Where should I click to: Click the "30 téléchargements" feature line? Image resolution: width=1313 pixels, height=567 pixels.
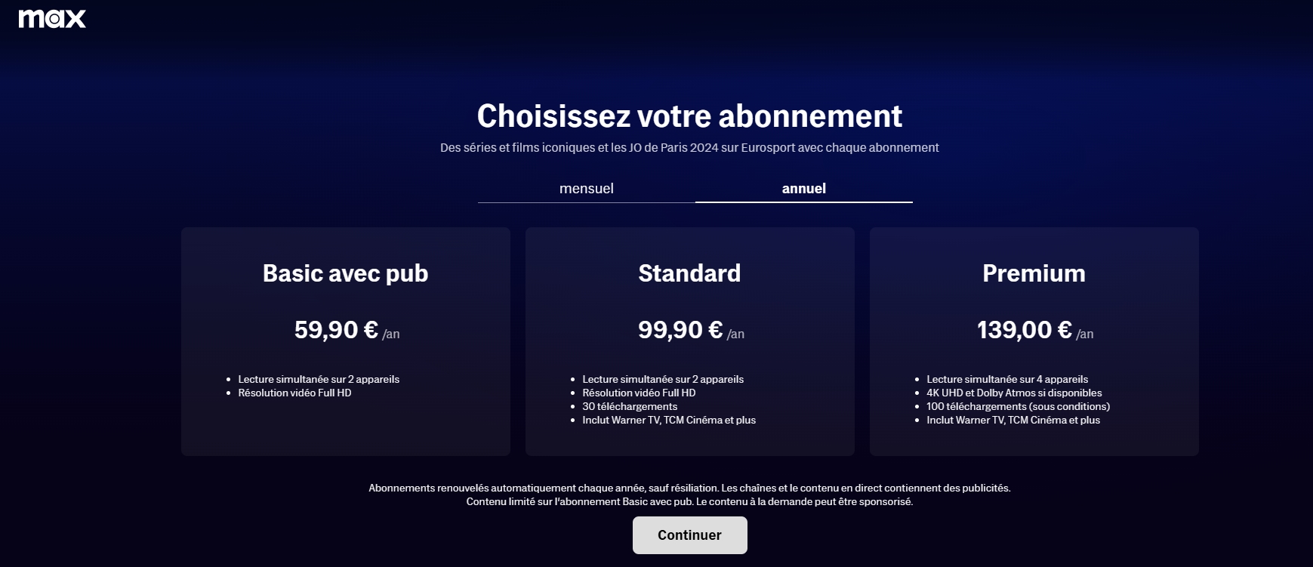pyautogui.click(x=630, y=407)
